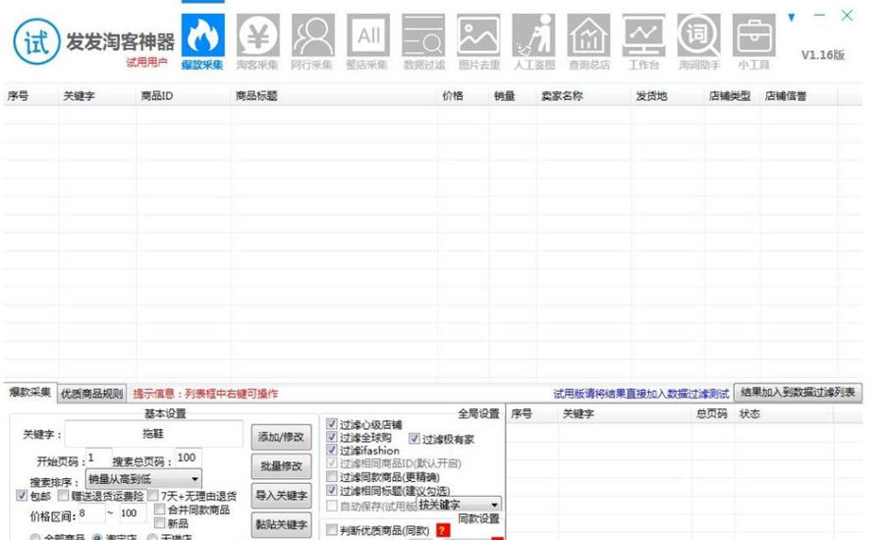The image size is (884, 540).
Task: Click the 总页码 column header
Action: pyautogui.click(x=713, y=413)
